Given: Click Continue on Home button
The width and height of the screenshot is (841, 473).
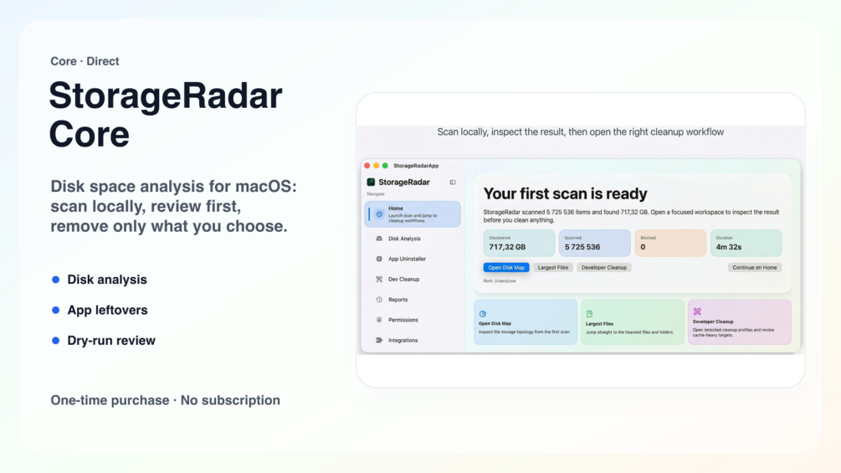Looking at the screenshot, I should click(x=755, y=268).
